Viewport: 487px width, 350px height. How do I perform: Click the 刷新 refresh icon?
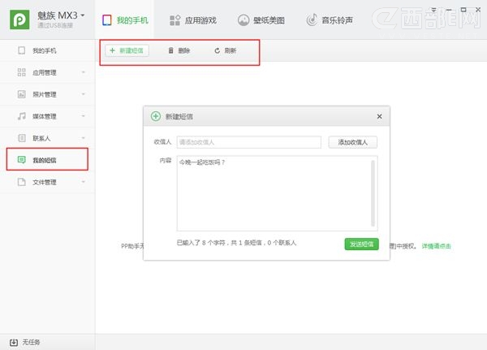pyautogui.click(x=217, y=50)
